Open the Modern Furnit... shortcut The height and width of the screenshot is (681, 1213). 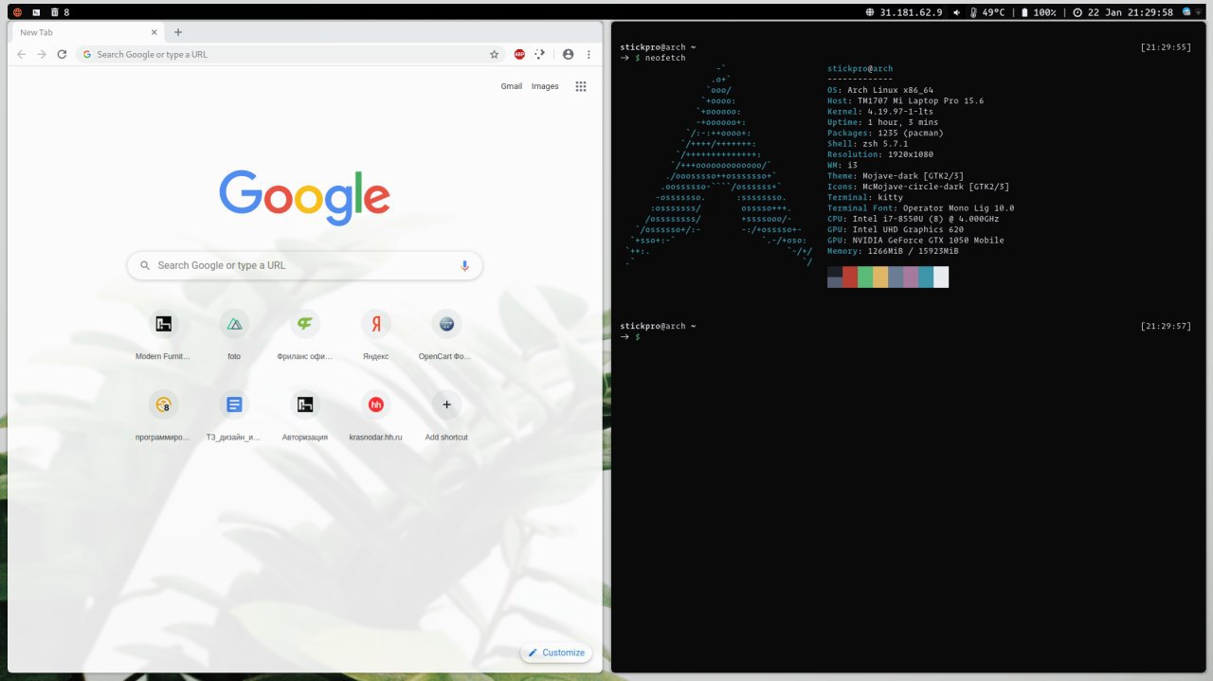pyautogui.click(x=163, y=334)
